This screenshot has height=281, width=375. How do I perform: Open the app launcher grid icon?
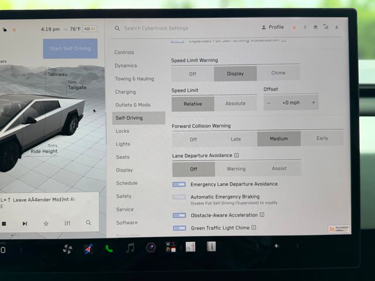(171, 247)
